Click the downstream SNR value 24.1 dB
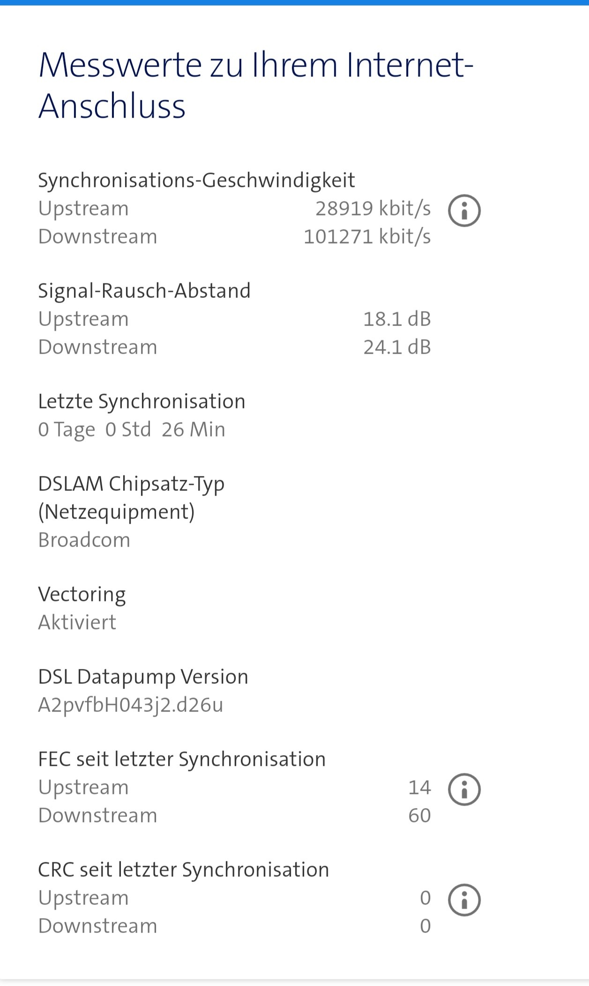The height and width of the screenshot is (986, 589). pyautogui.click(x=396, y=347)
